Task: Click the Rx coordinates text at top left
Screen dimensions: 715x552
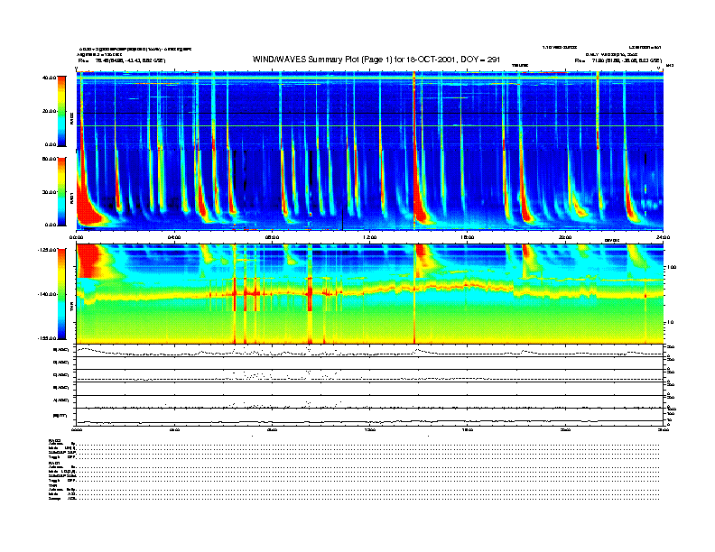Action: click(122, 60)
